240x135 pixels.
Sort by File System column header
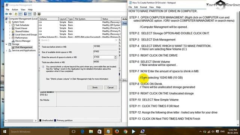[x=87, y=19]
